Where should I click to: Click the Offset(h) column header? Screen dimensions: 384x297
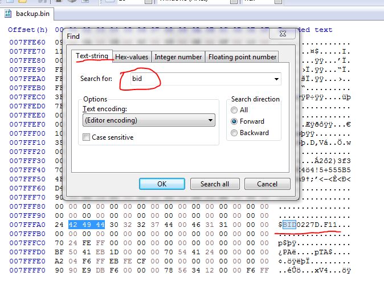pyautogui.click(x=28, y=30)
